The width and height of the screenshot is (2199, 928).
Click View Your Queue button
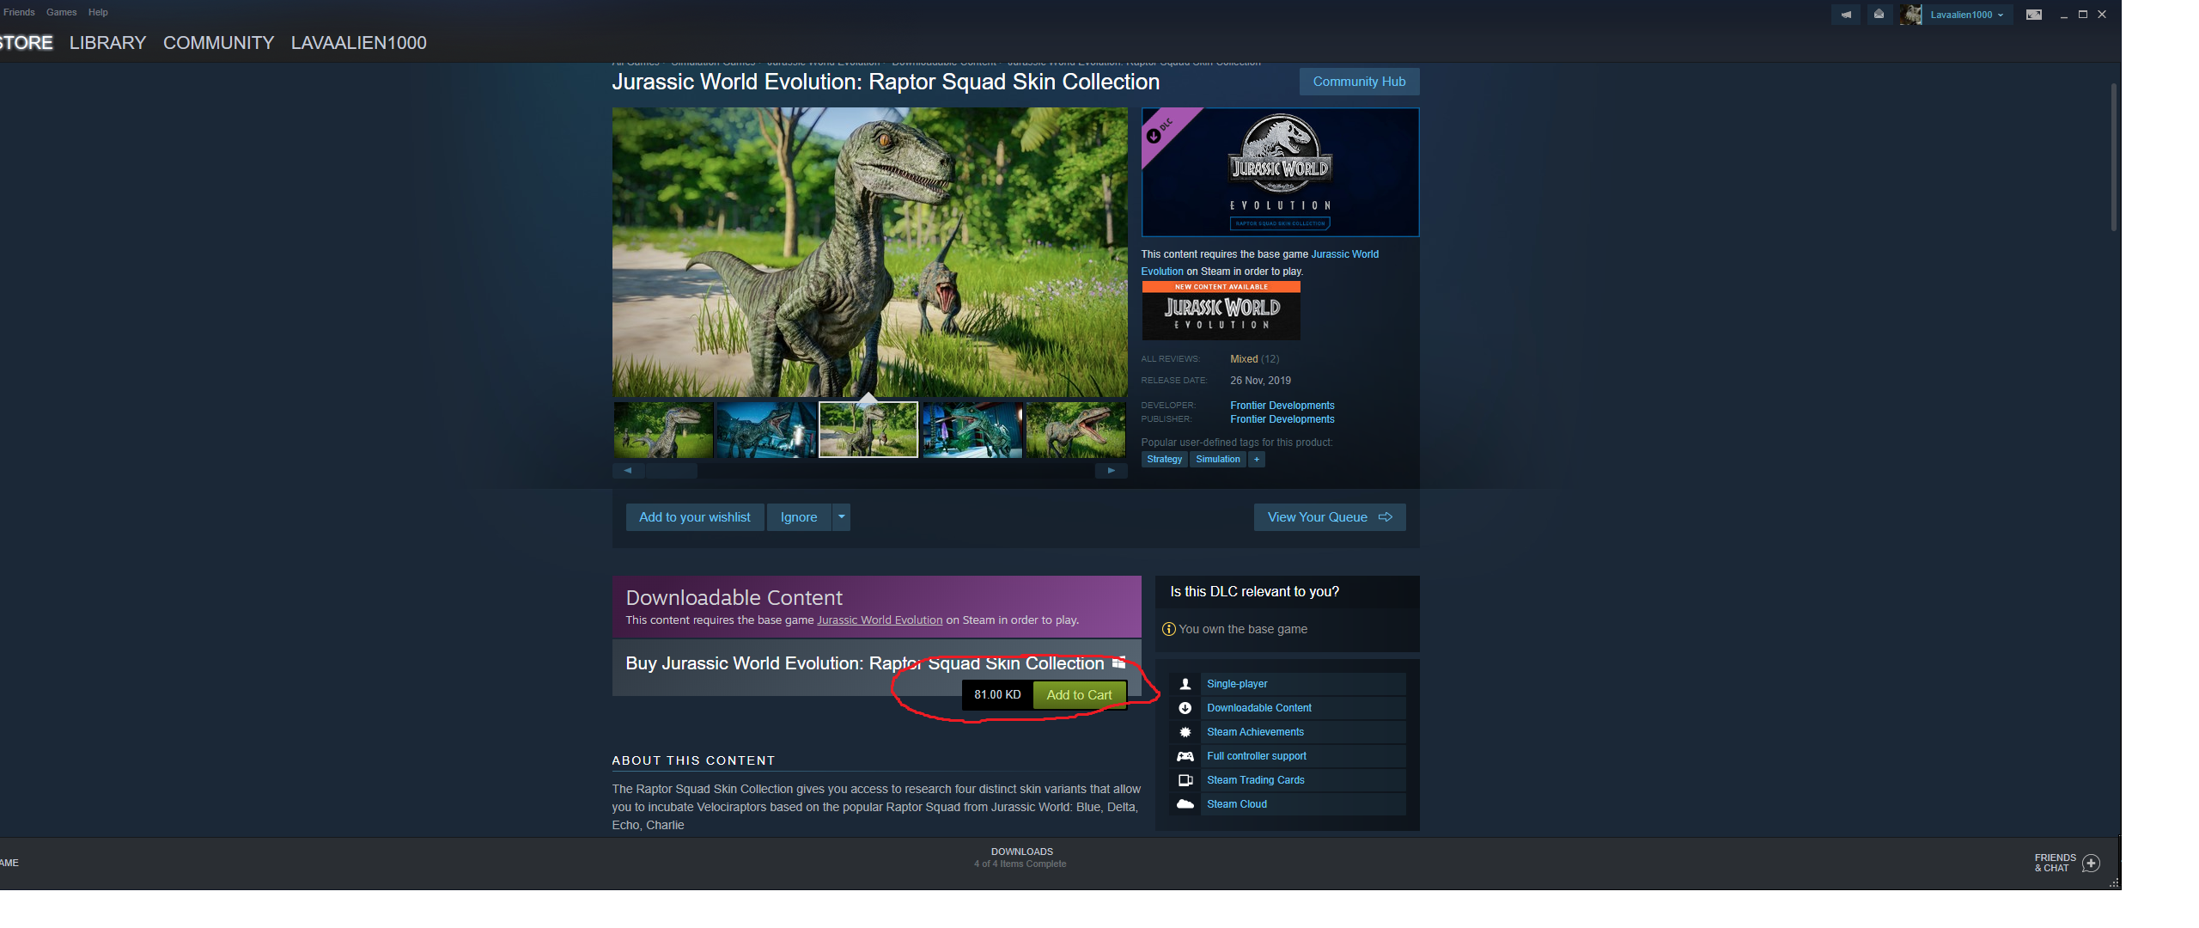coord(1330,517)
